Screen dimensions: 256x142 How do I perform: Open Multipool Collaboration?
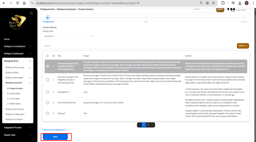[15, 114]
